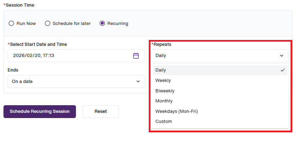Image resolution: width=301 pixels, height=142 pixels.
Task: Select the Custom repeat option
Action: tap(220, 121)
